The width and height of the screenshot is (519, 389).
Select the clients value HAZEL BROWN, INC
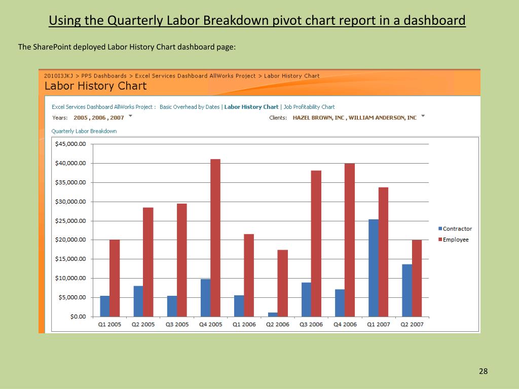[x=318, y=118]
